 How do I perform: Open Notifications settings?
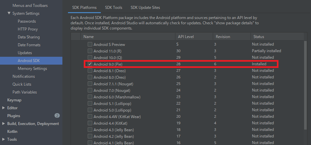24,76
